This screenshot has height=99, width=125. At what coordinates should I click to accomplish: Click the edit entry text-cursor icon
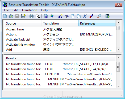click(x=66, y=16)
